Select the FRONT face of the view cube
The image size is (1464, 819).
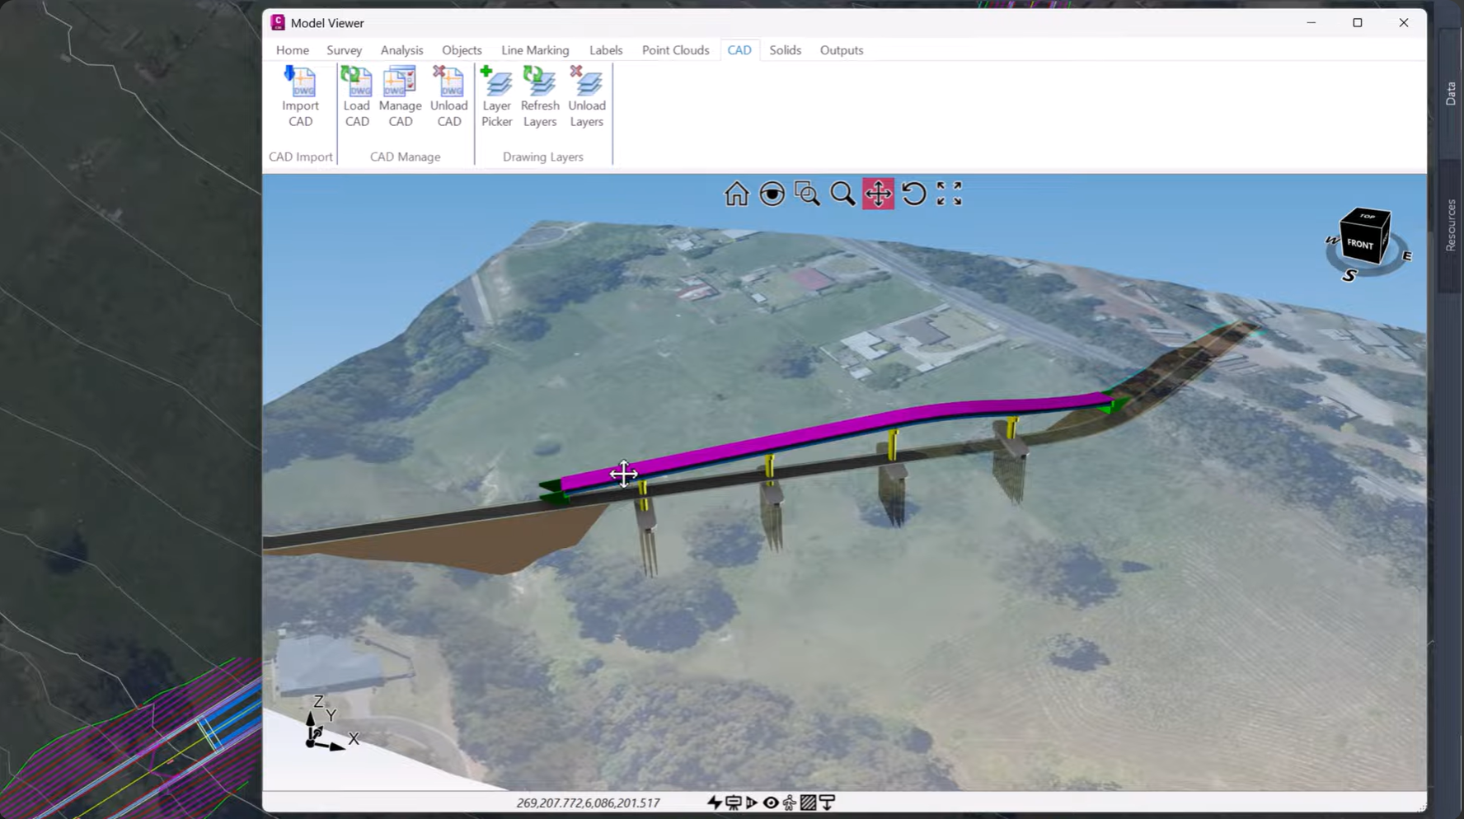pyautogui.click(x=1360, y=244)
